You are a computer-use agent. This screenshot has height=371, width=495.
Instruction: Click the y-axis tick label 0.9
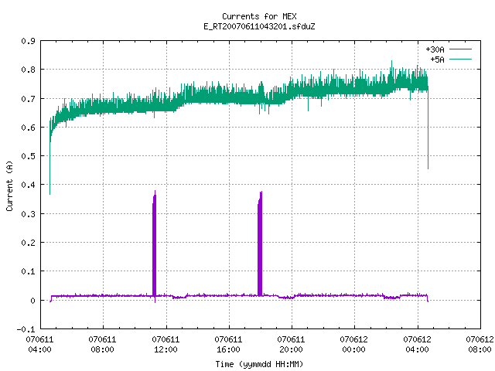(28, 41)
